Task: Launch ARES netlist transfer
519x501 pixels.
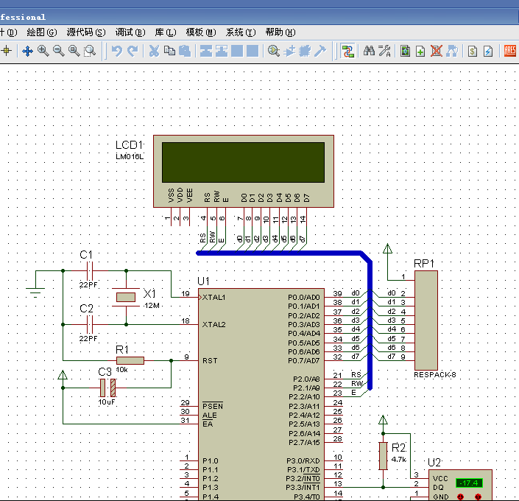Action: (509, 51)
